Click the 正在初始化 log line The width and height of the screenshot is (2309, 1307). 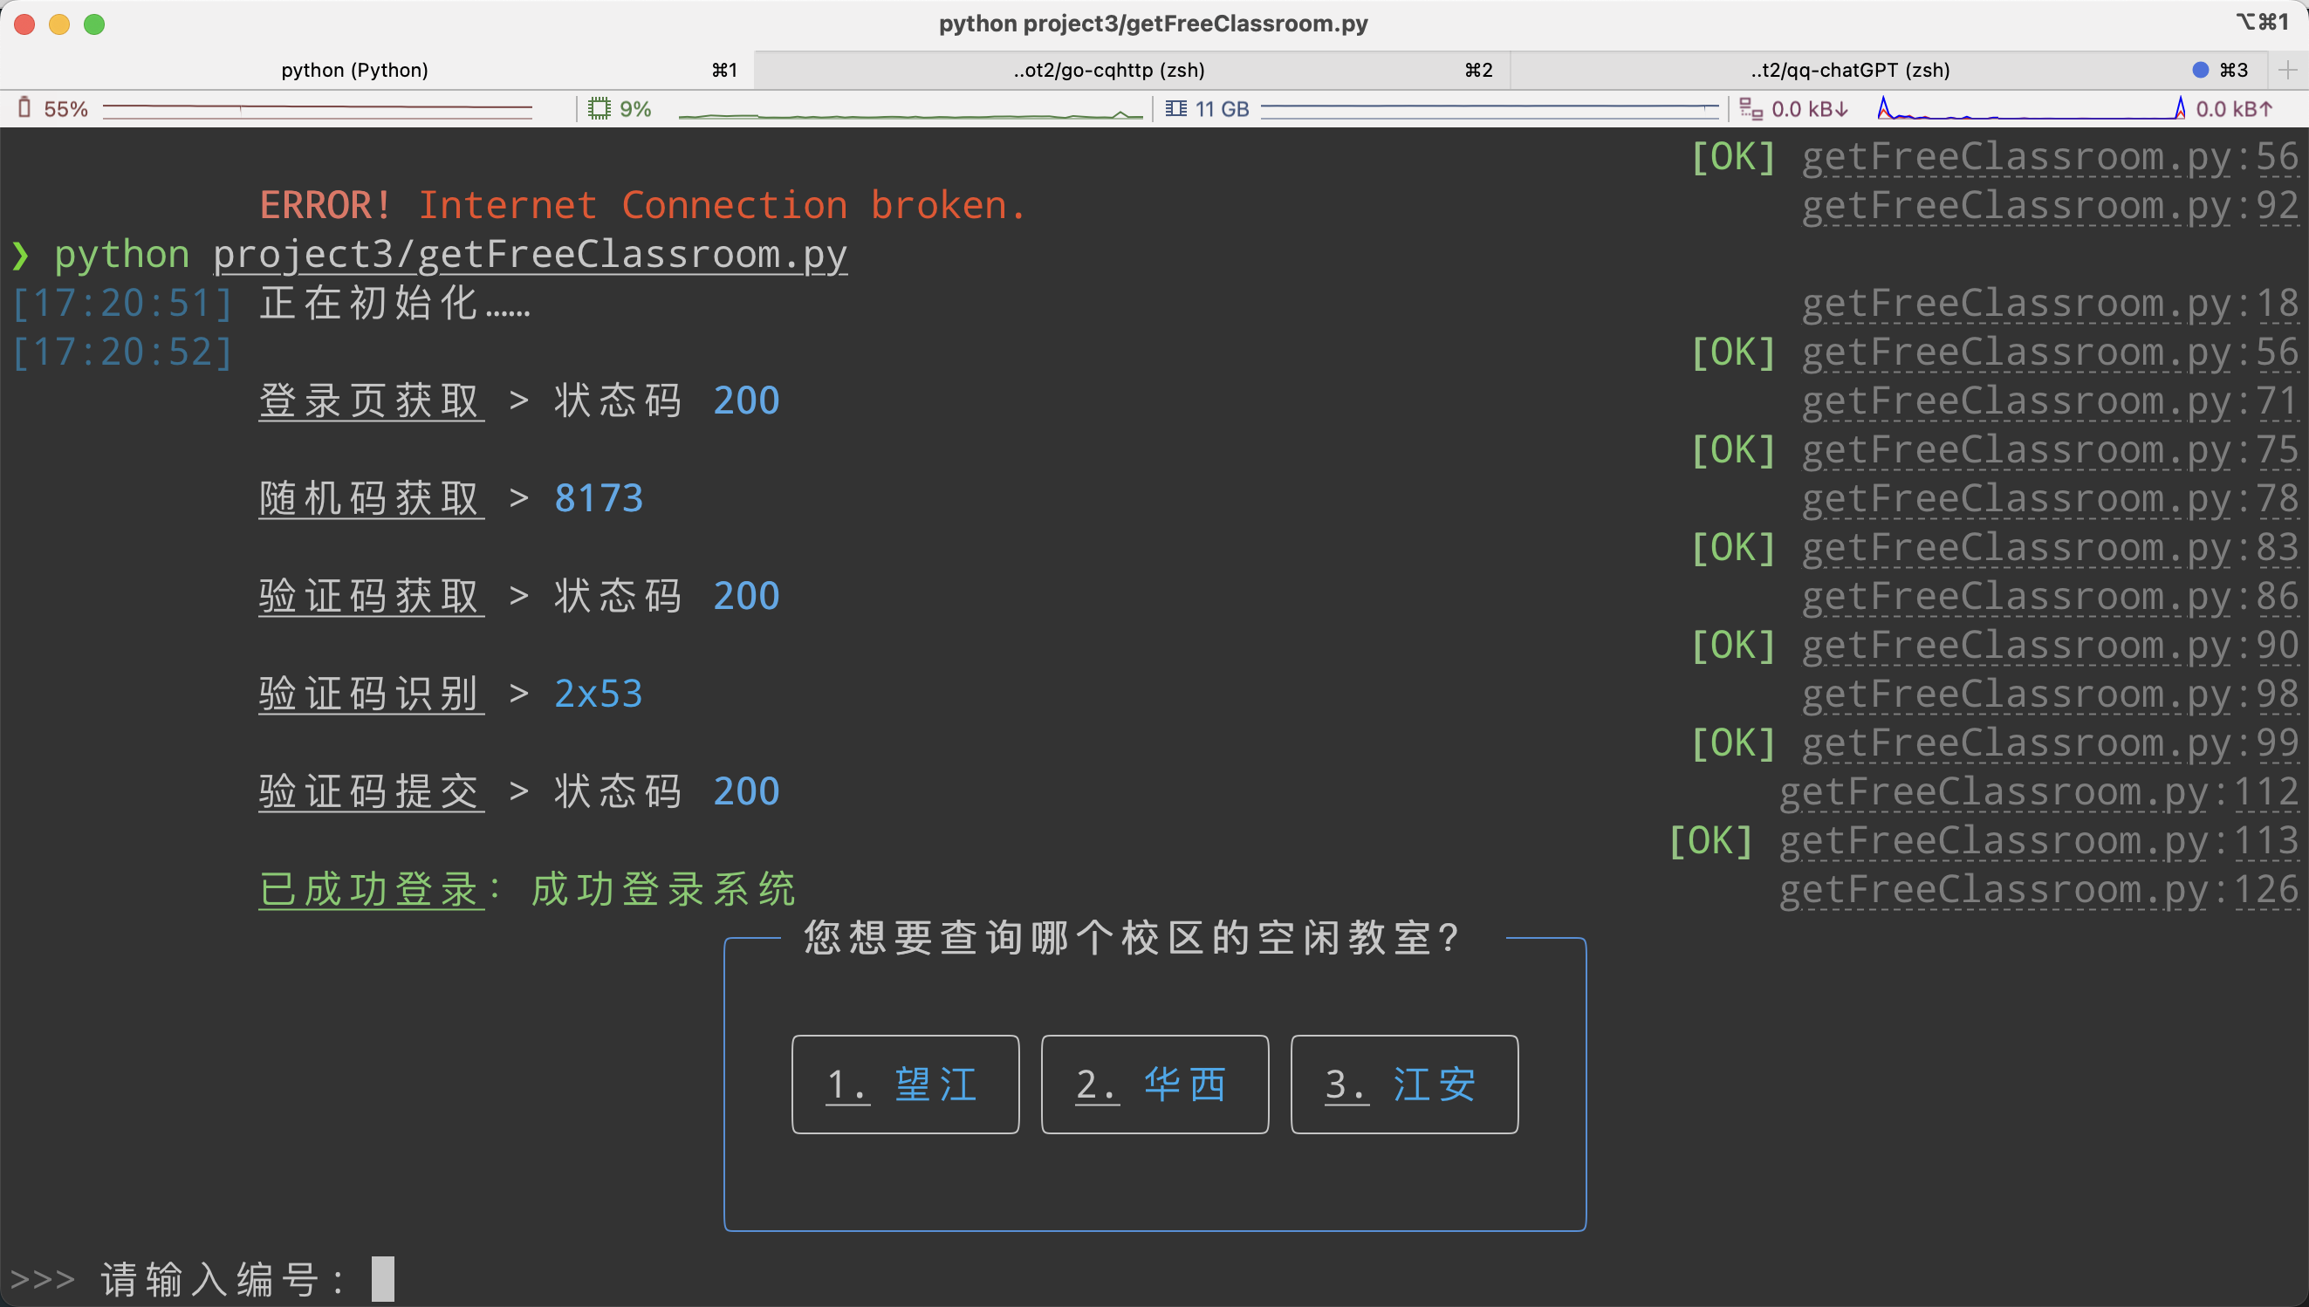click(395, 304)
